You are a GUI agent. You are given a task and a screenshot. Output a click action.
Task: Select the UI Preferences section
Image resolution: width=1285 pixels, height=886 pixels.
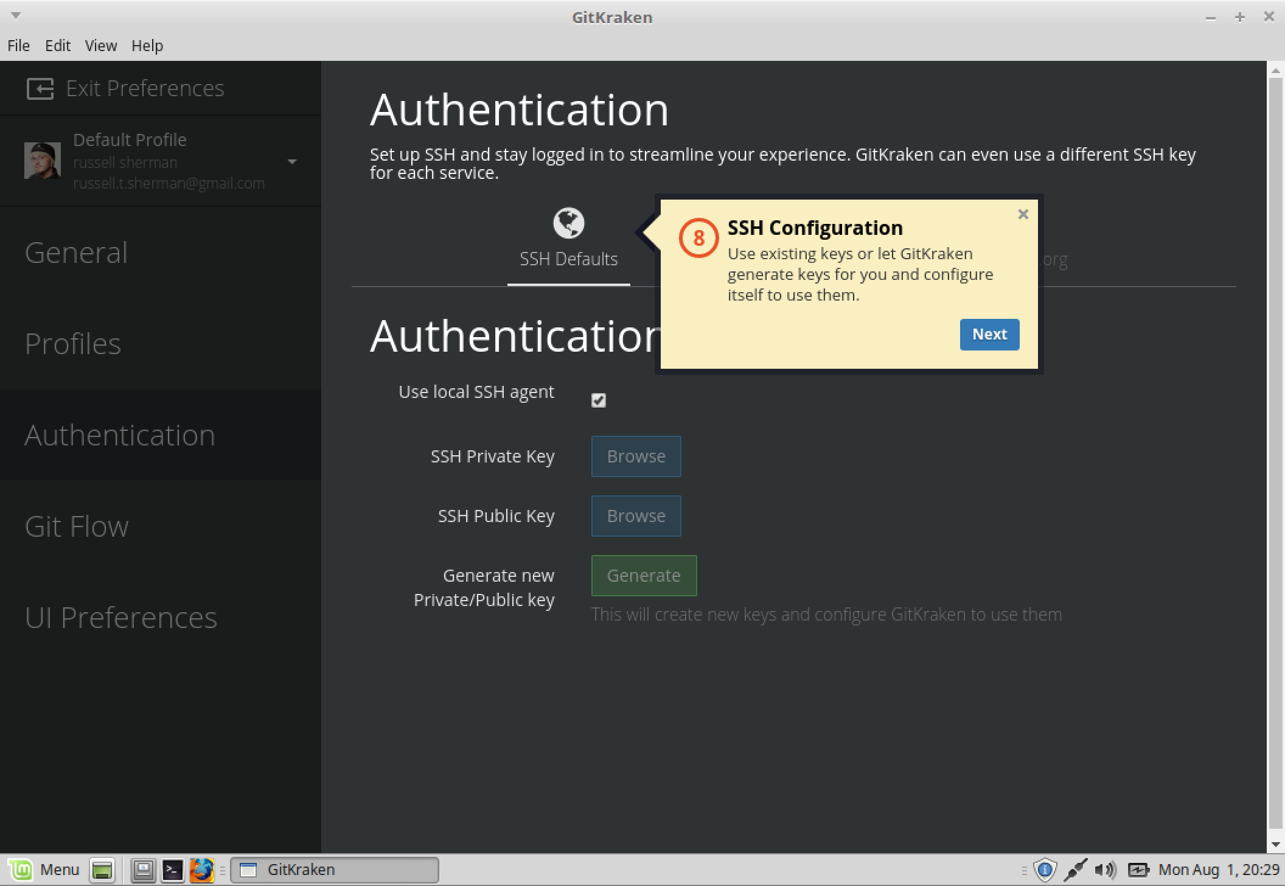(x=161, y=618)
